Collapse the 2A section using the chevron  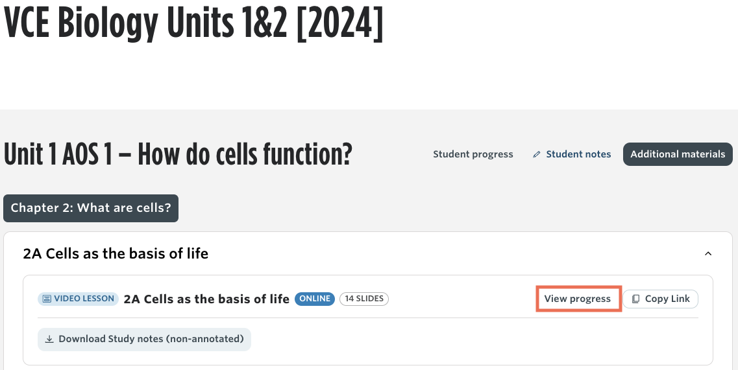(708, 254)
